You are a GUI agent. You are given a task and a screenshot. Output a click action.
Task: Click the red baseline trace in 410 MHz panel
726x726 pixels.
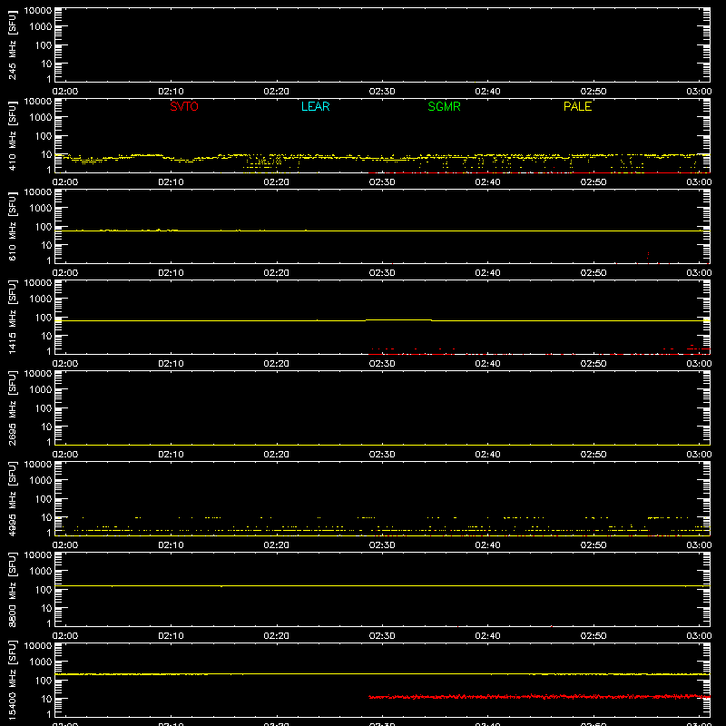(539, 172)
